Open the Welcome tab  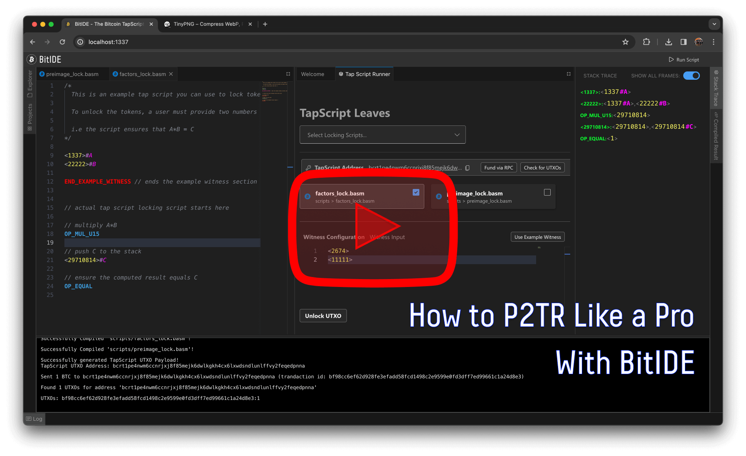click(x=313, y=74)
